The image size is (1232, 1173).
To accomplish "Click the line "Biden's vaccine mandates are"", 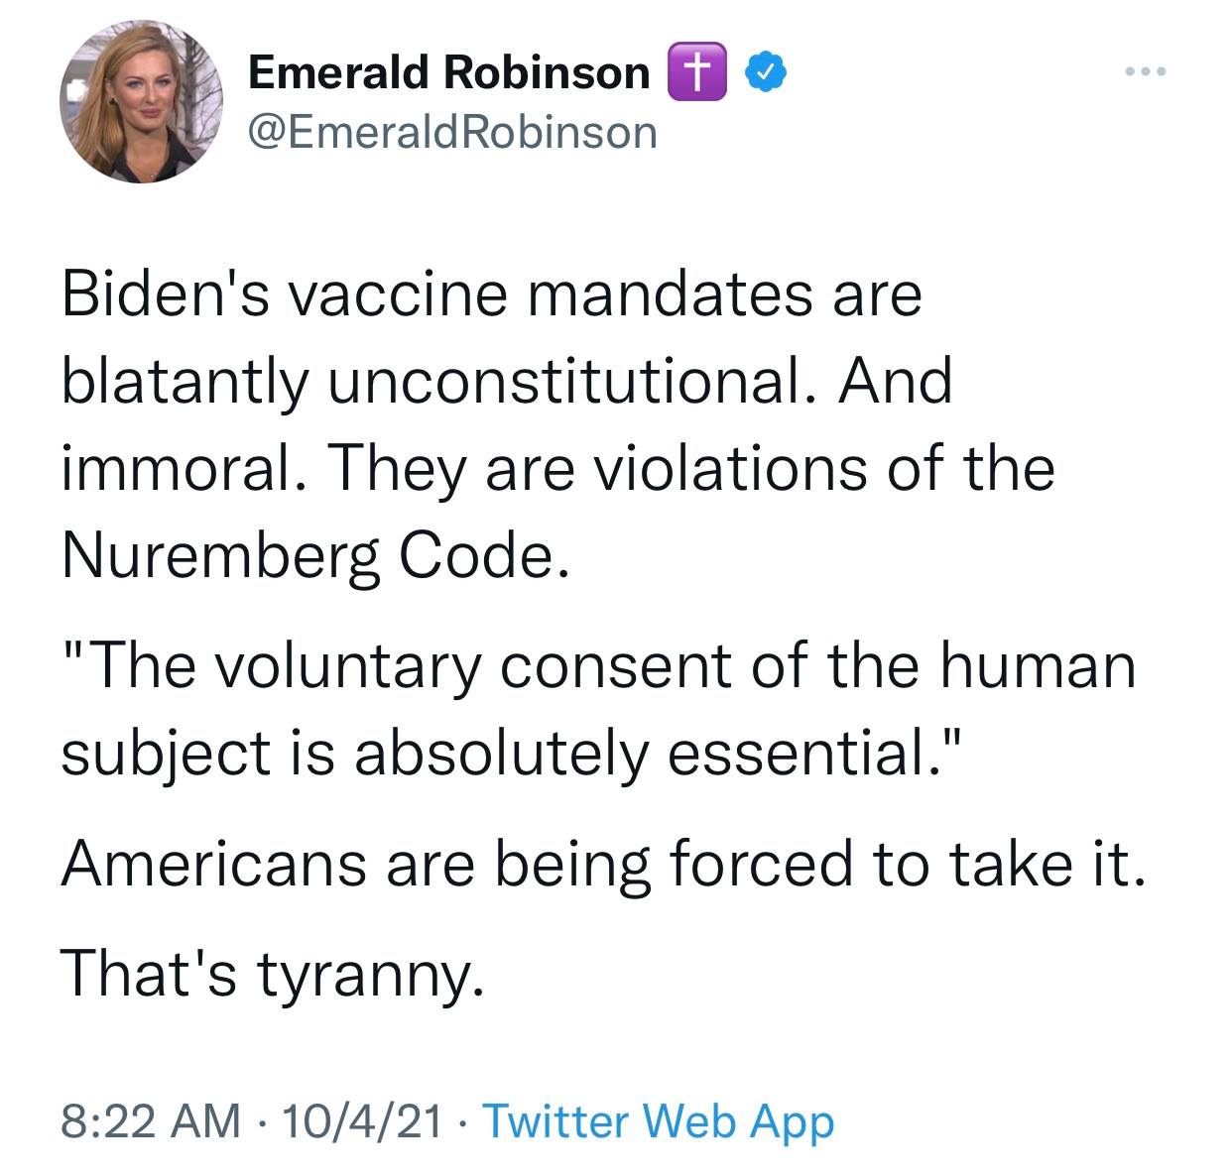I will pyautogui.click(x=492, y=295).
